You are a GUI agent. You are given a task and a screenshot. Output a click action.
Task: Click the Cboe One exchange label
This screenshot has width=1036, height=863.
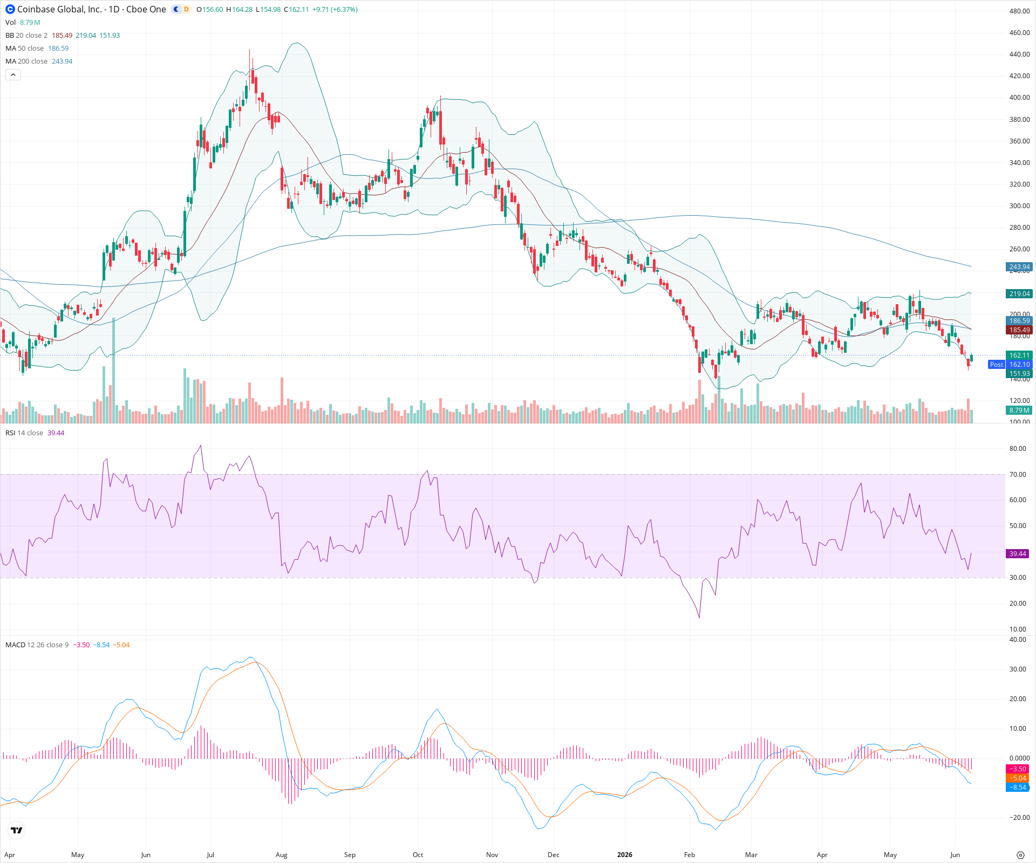(x=146, y=9)
